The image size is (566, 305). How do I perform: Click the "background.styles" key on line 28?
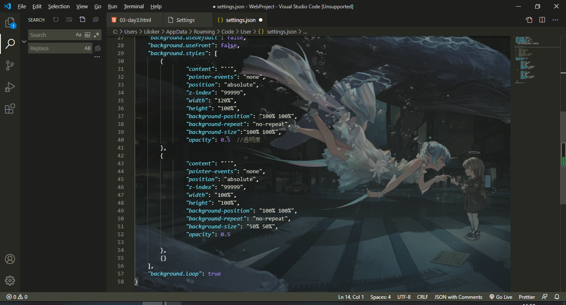coord(178,53)
